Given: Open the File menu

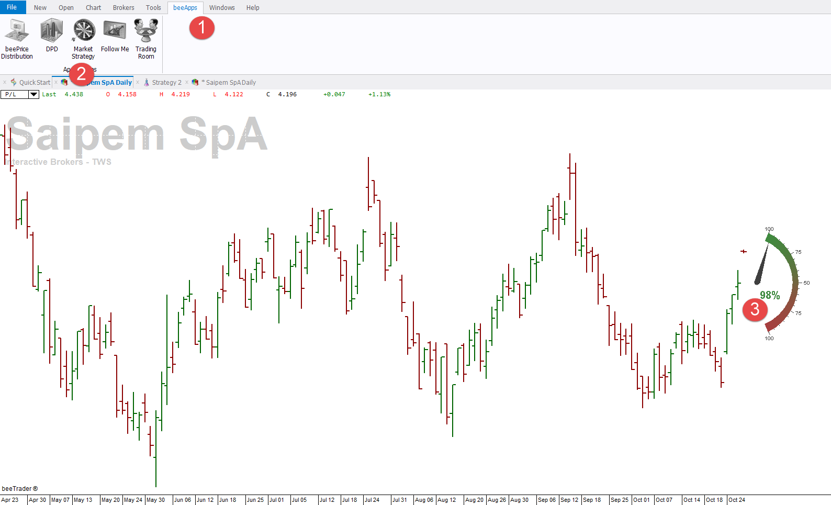Looking at the screenshot, I should coord(13,7).
